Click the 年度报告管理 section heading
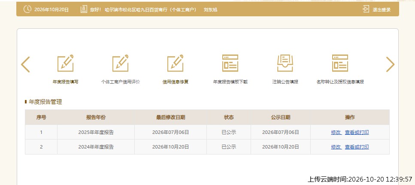Viewport: 415px width, 185px height. tap(45, 102)
